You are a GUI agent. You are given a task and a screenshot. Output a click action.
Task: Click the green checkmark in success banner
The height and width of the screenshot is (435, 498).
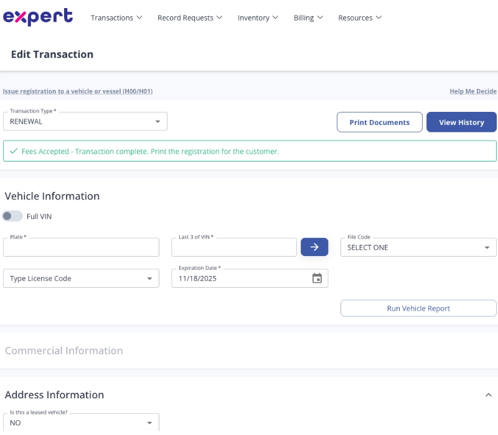point(14,151)
